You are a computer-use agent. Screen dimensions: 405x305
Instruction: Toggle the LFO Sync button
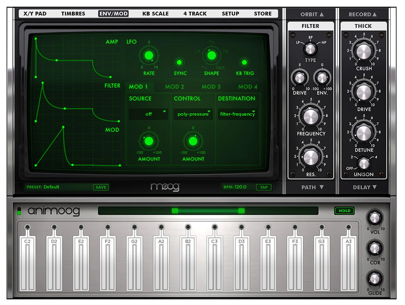click(179, 62)
